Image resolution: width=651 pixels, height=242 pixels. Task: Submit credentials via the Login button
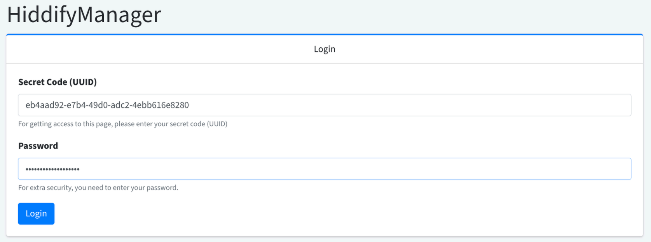(x=36, y=213)
